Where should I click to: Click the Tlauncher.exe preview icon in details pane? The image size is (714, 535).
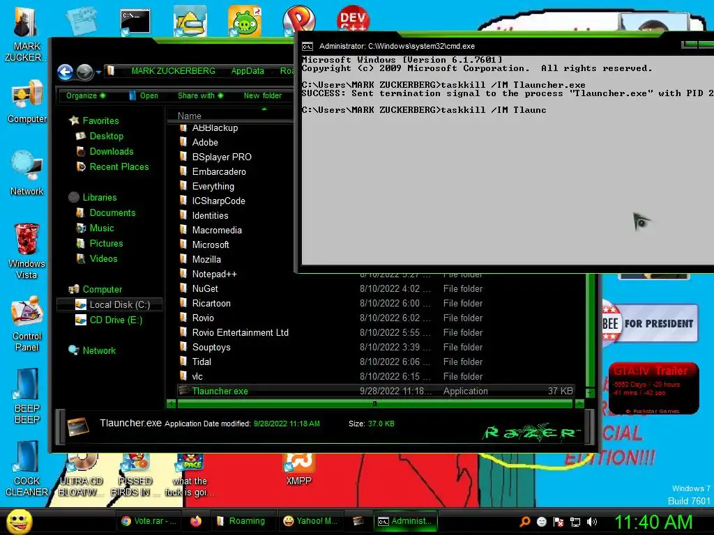click(x=78, y=427)
